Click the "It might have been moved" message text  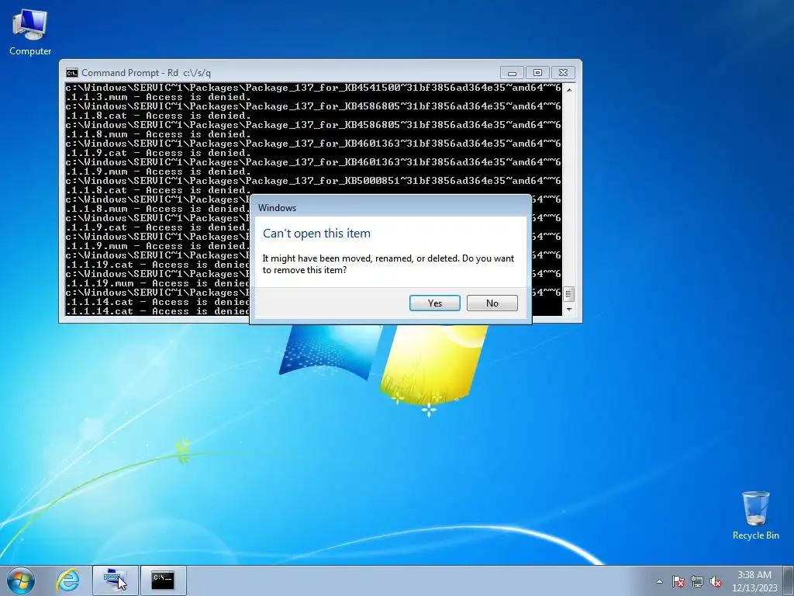tap(388, 264)
